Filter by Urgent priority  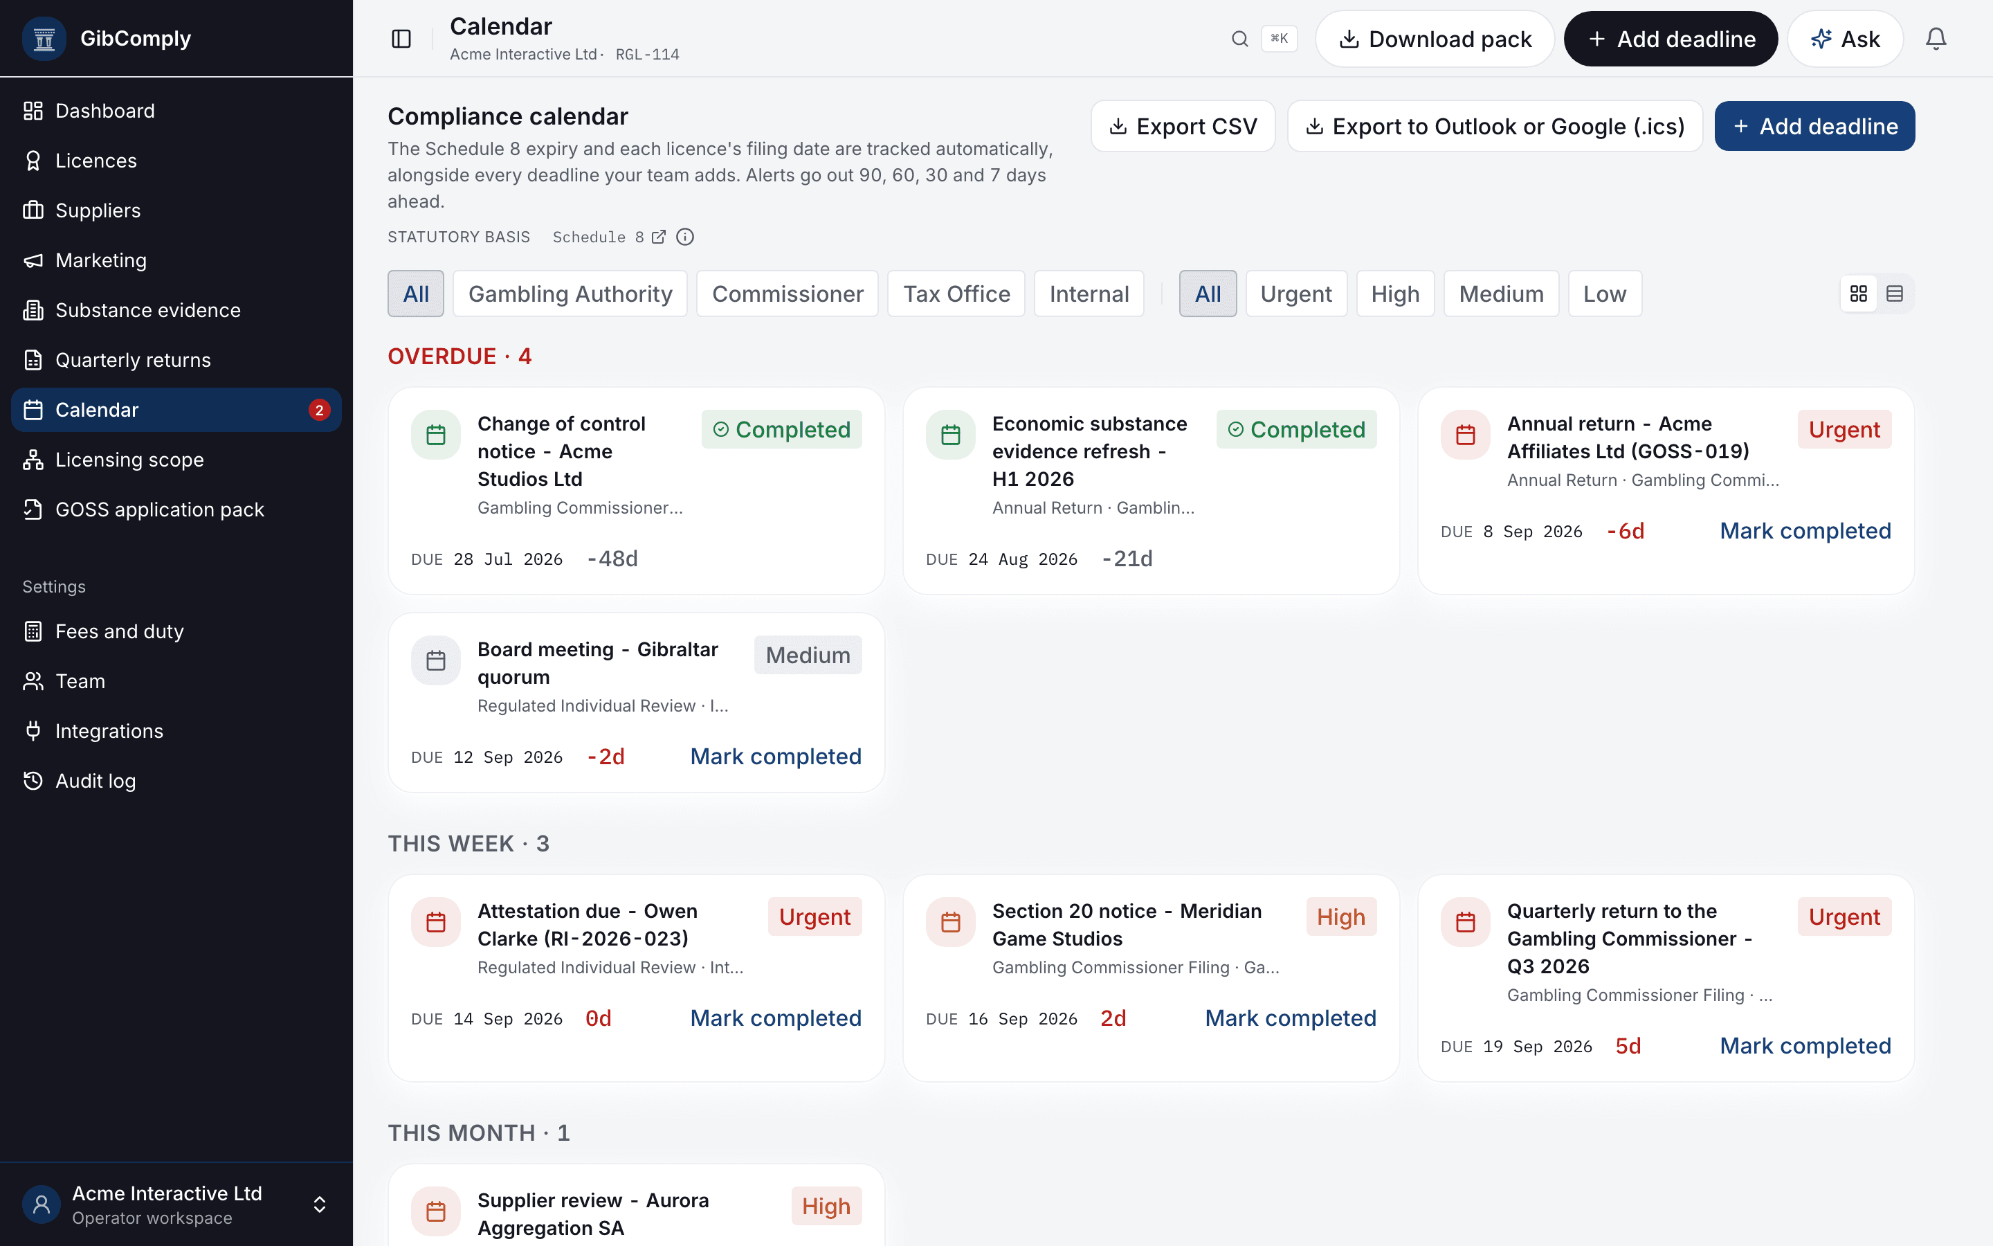[x=1296, y=294]
